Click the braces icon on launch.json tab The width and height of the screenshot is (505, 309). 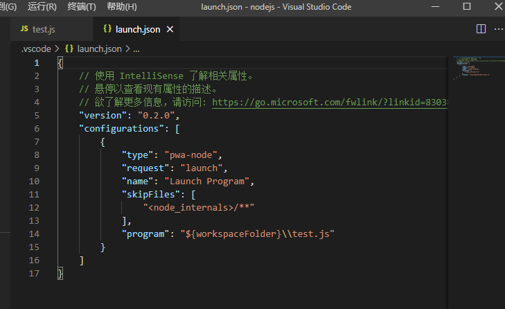tap(107, 28)
